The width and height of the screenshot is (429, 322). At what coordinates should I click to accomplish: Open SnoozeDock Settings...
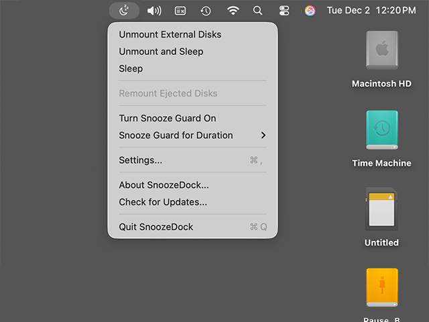(x=192, y=160)
